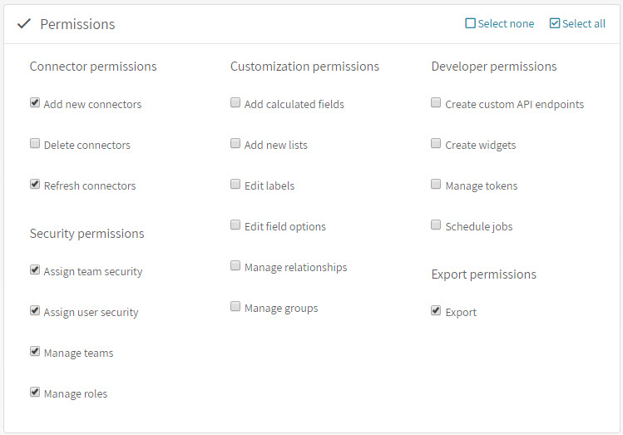Check the Add new lists box
The width and height of the screenshot is (623, 435).
coord(235,143)
